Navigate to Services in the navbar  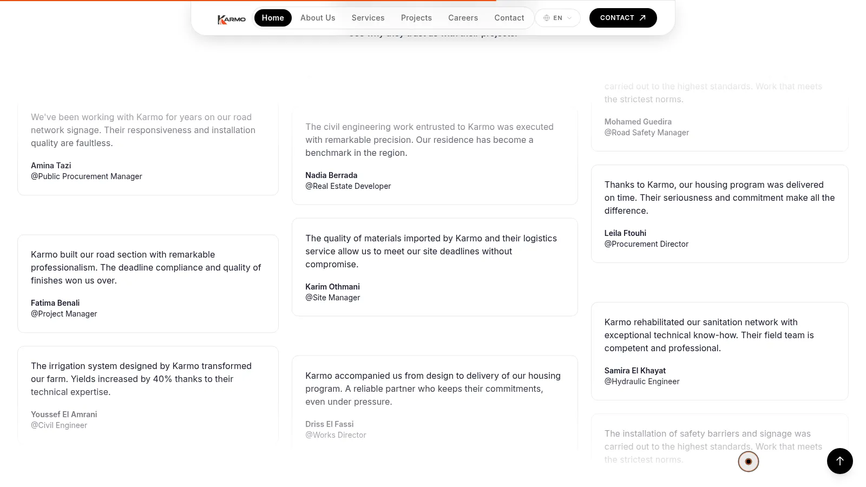368,18
